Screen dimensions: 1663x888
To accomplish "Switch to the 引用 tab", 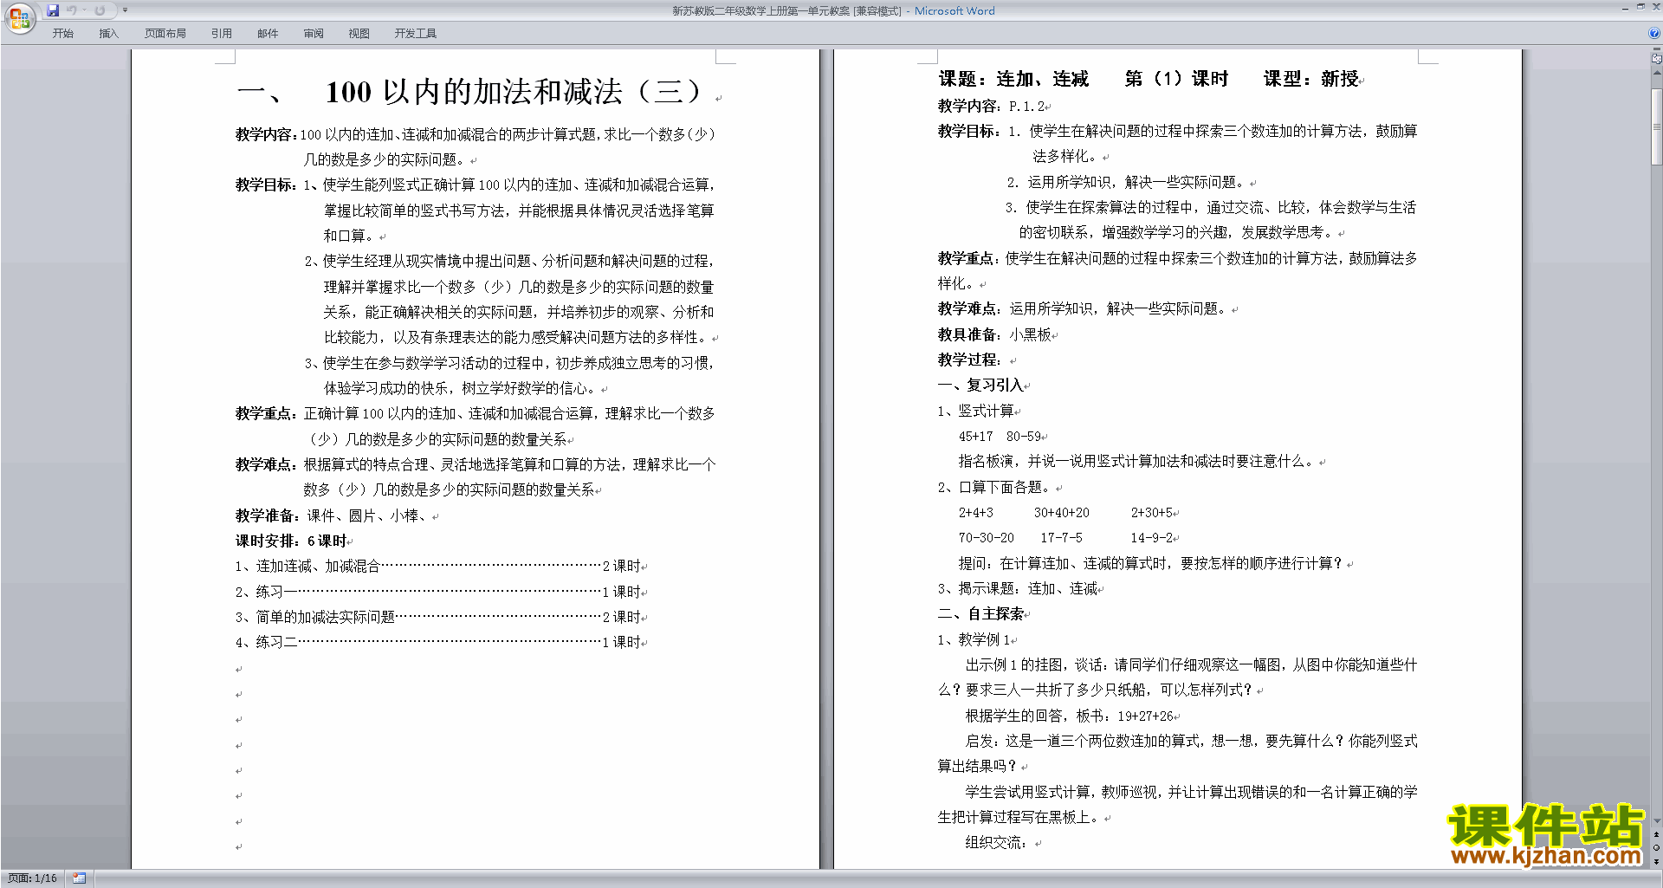I will tap(221, 34).
